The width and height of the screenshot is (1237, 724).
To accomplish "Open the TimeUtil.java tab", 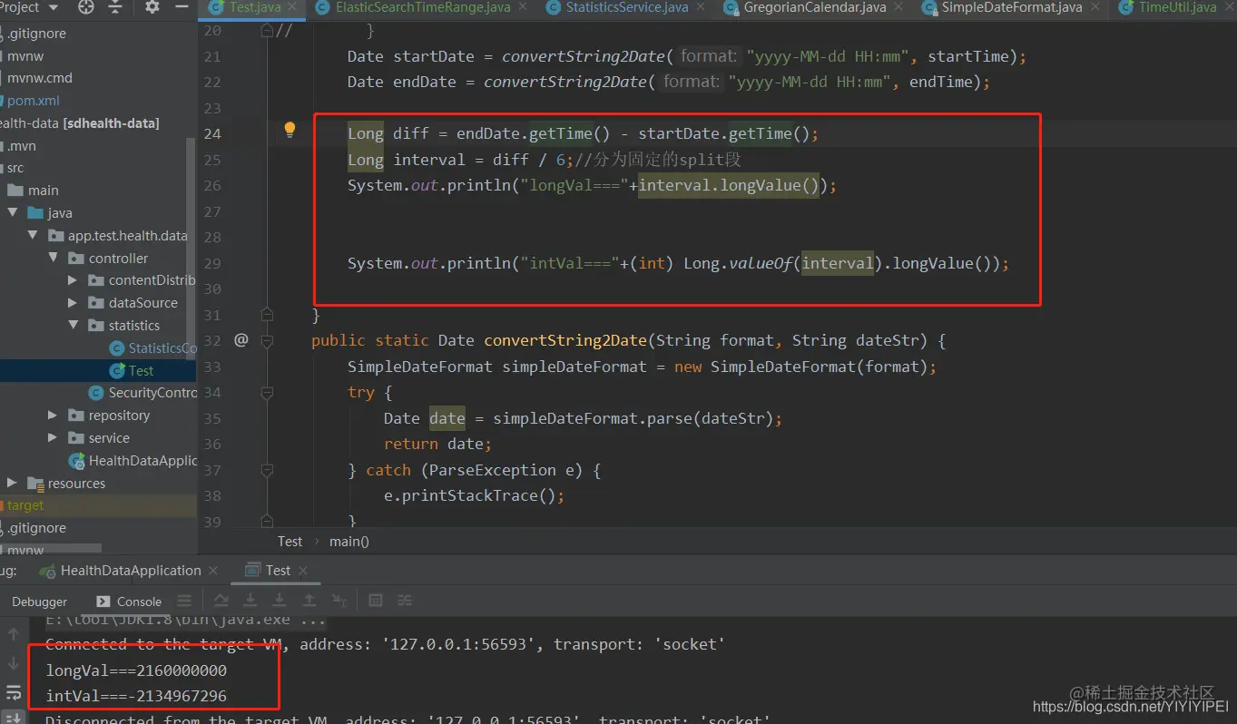I will point(1177,7).
